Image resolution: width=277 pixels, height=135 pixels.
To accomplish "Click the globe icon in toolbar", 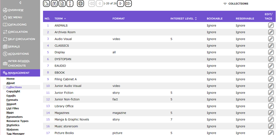I will pos(80,3).
